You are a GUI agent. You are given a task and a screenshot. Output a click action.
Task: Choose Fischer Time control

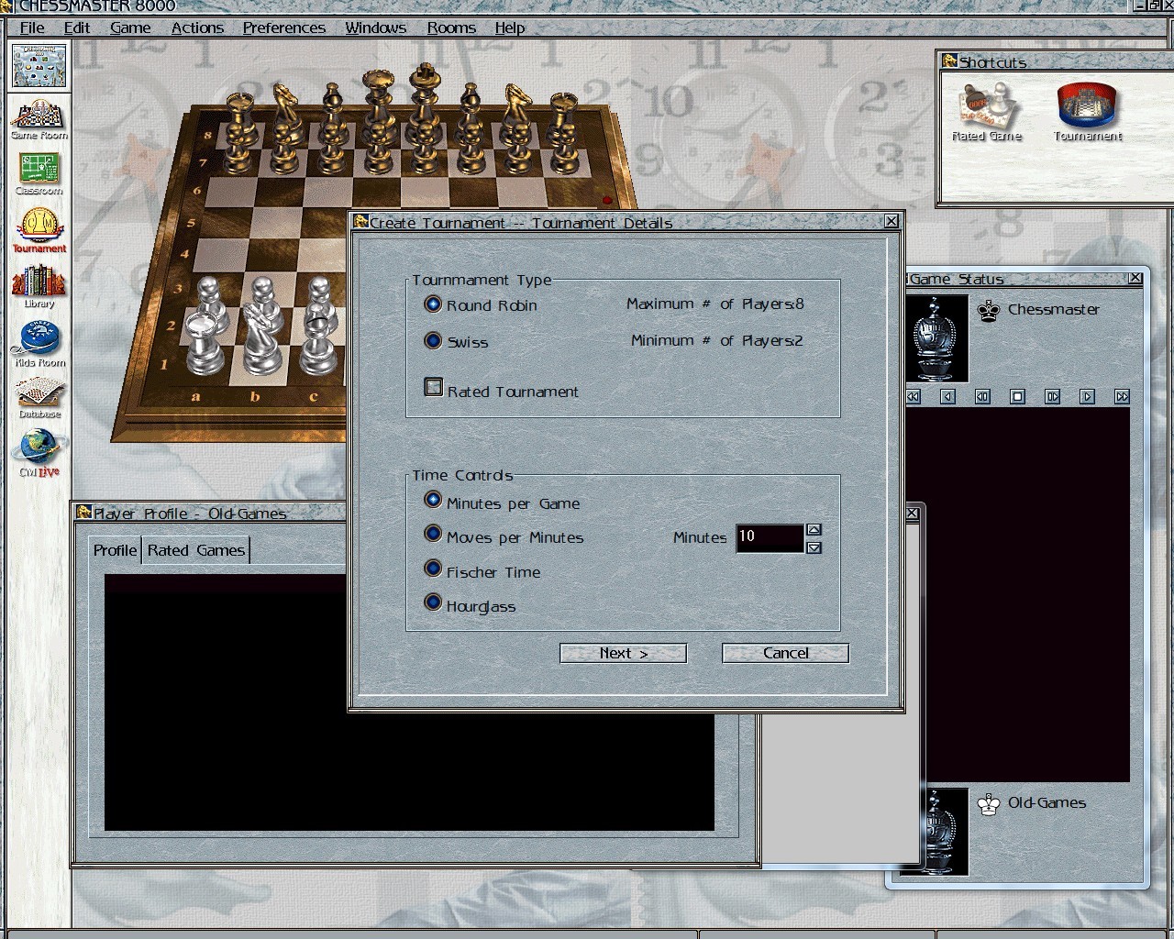click(433, 569)
